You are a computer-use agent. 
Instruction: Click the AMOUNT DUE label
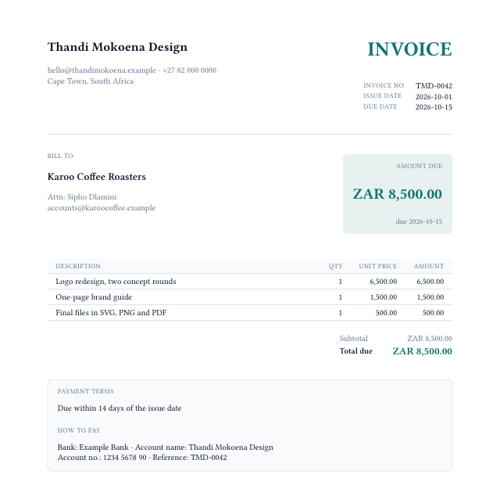click(x=419, y=166)
